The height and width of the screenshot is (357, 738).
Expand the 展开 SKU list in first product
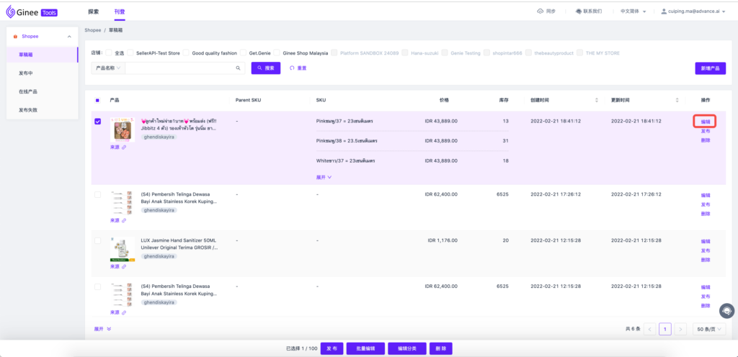point(324,176)
